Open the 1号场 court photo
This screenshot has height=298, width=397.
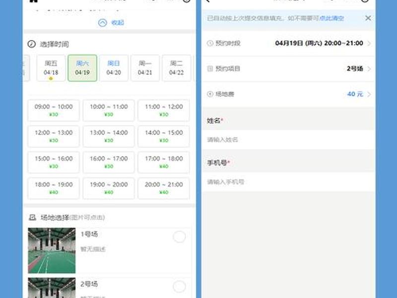click(x=52, y=250)
